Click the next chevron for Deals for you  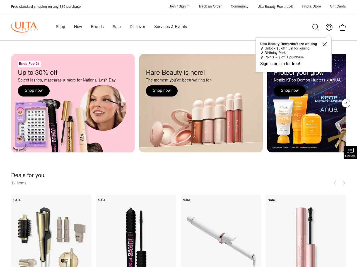[344, 183]
